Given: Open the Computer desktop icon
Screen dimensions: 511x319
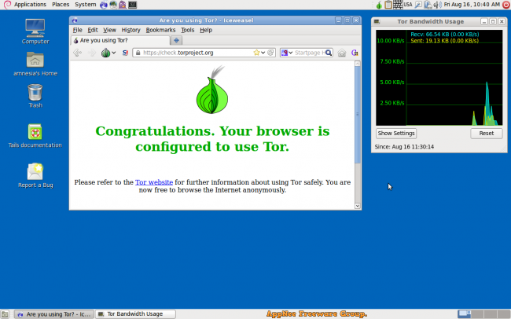Looking at the screenshot, I should pyautogui.click(x=35, y=31).
